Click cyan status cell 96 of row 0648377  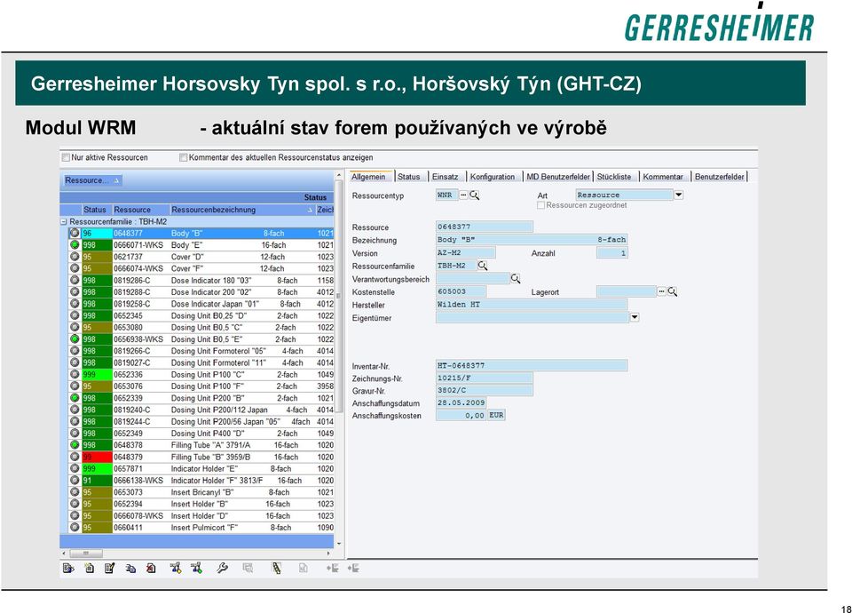(97, 234)
